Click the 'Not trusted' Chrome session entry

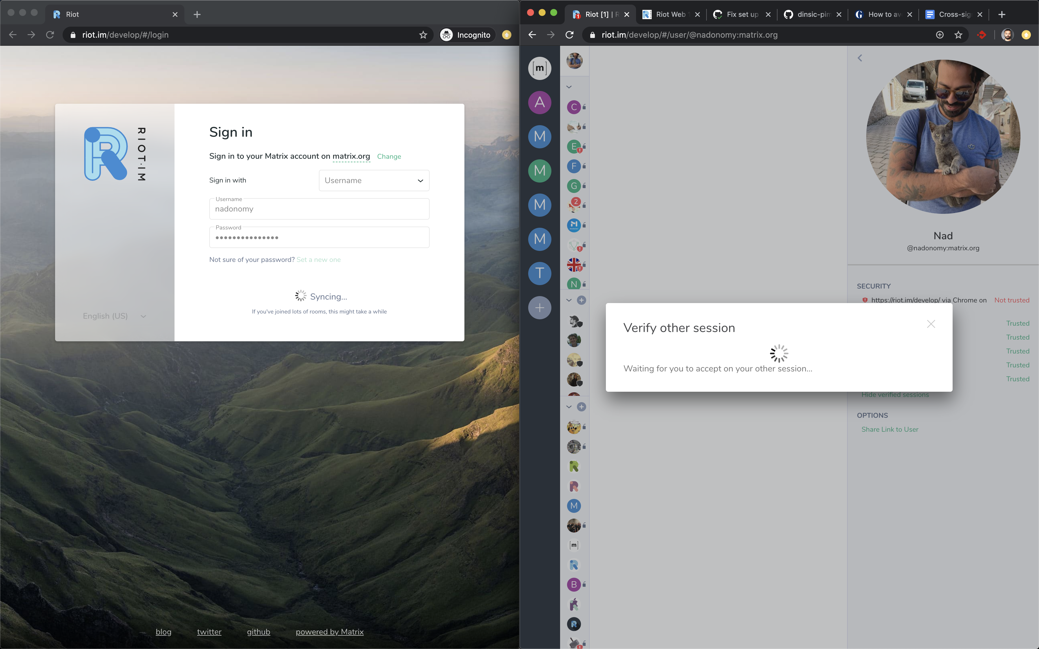point(946,300)
